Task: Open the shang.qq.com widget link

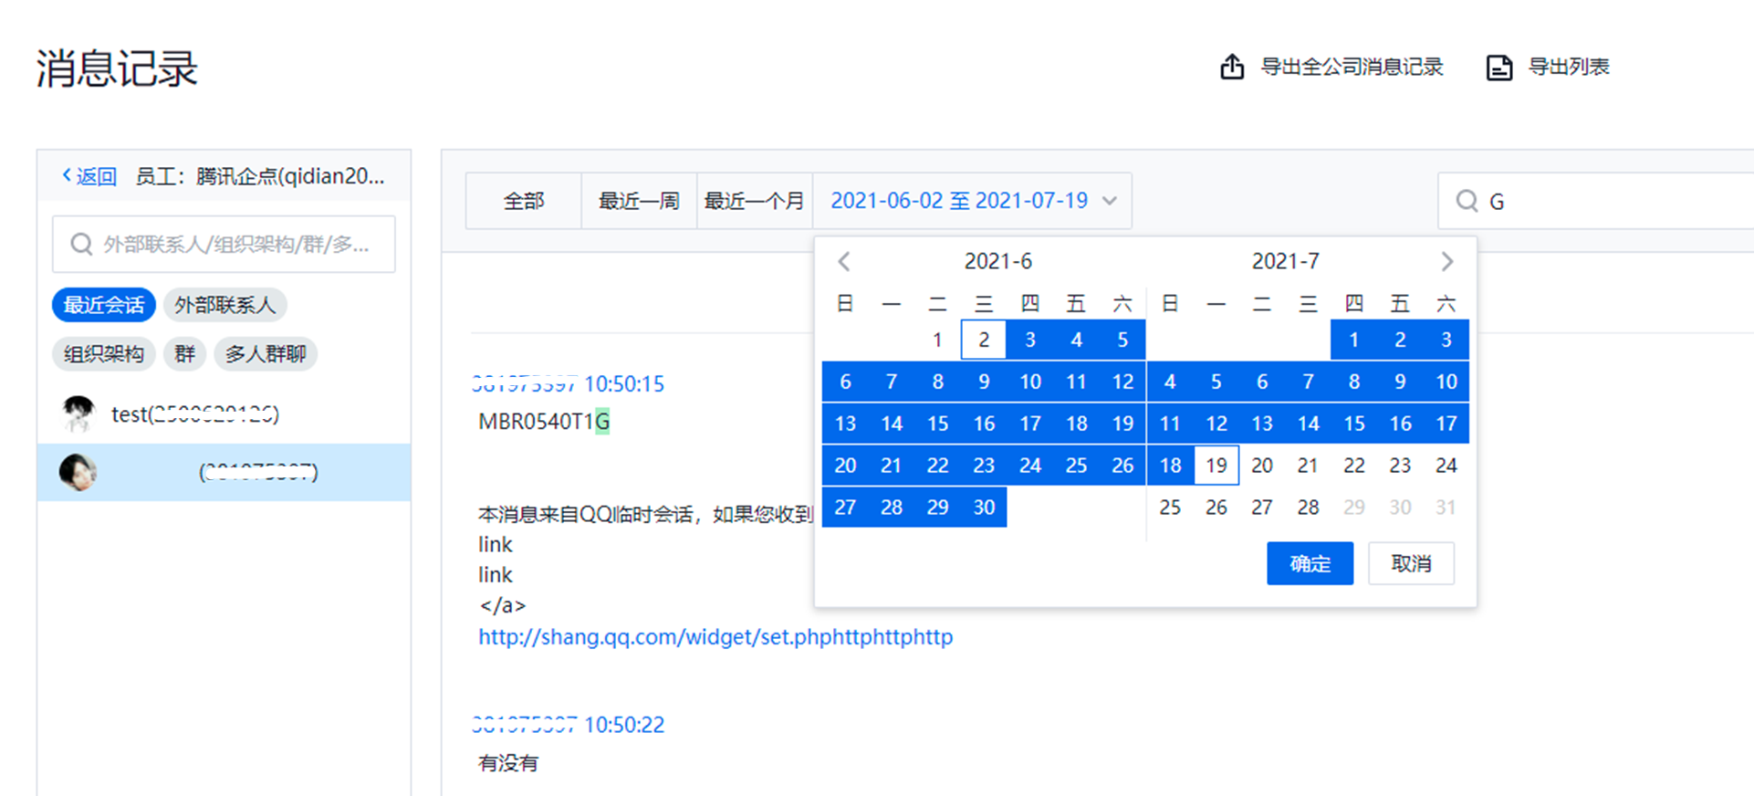Action: coord(715,637)
